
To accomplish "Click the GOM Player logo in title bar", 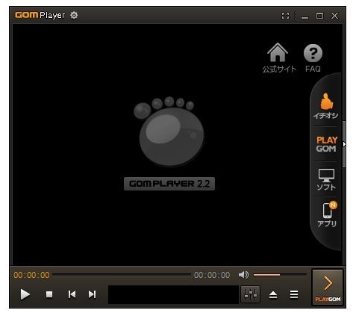I will point(40,15).
